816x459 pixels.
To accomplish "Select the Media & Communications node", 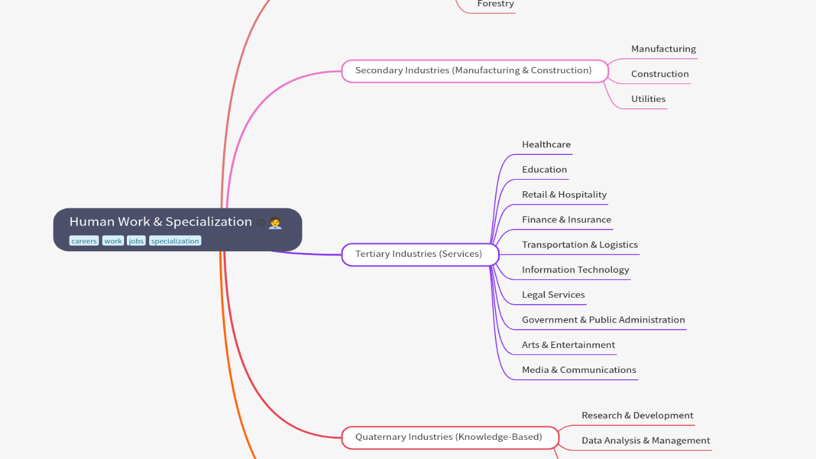I will pyautogui.click(x=579, y=370).
